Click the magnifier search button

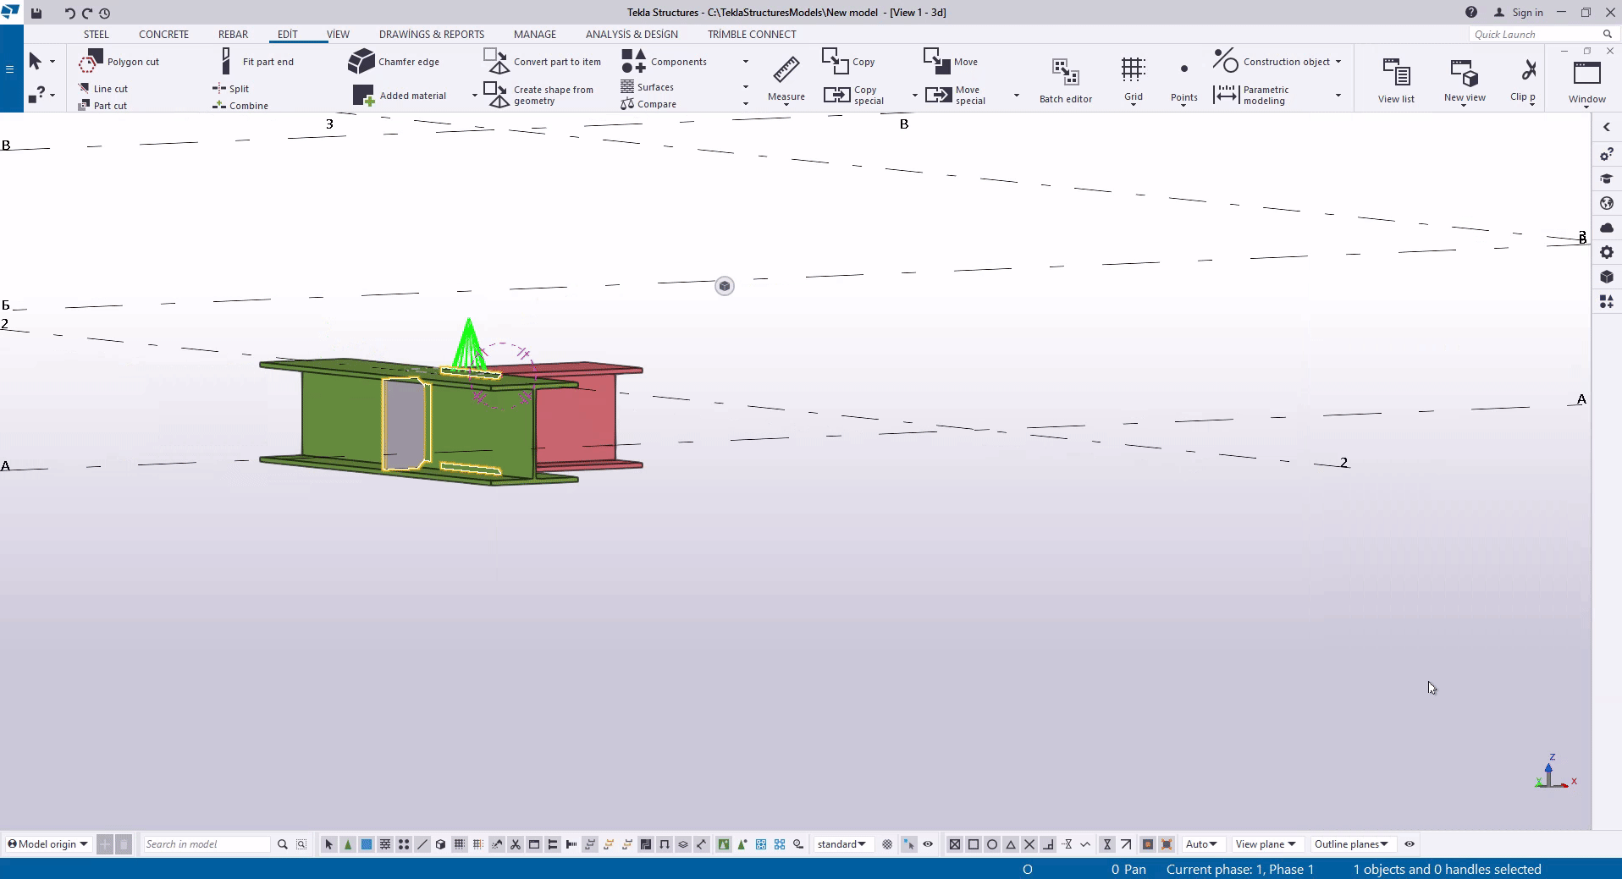point(283,844)
